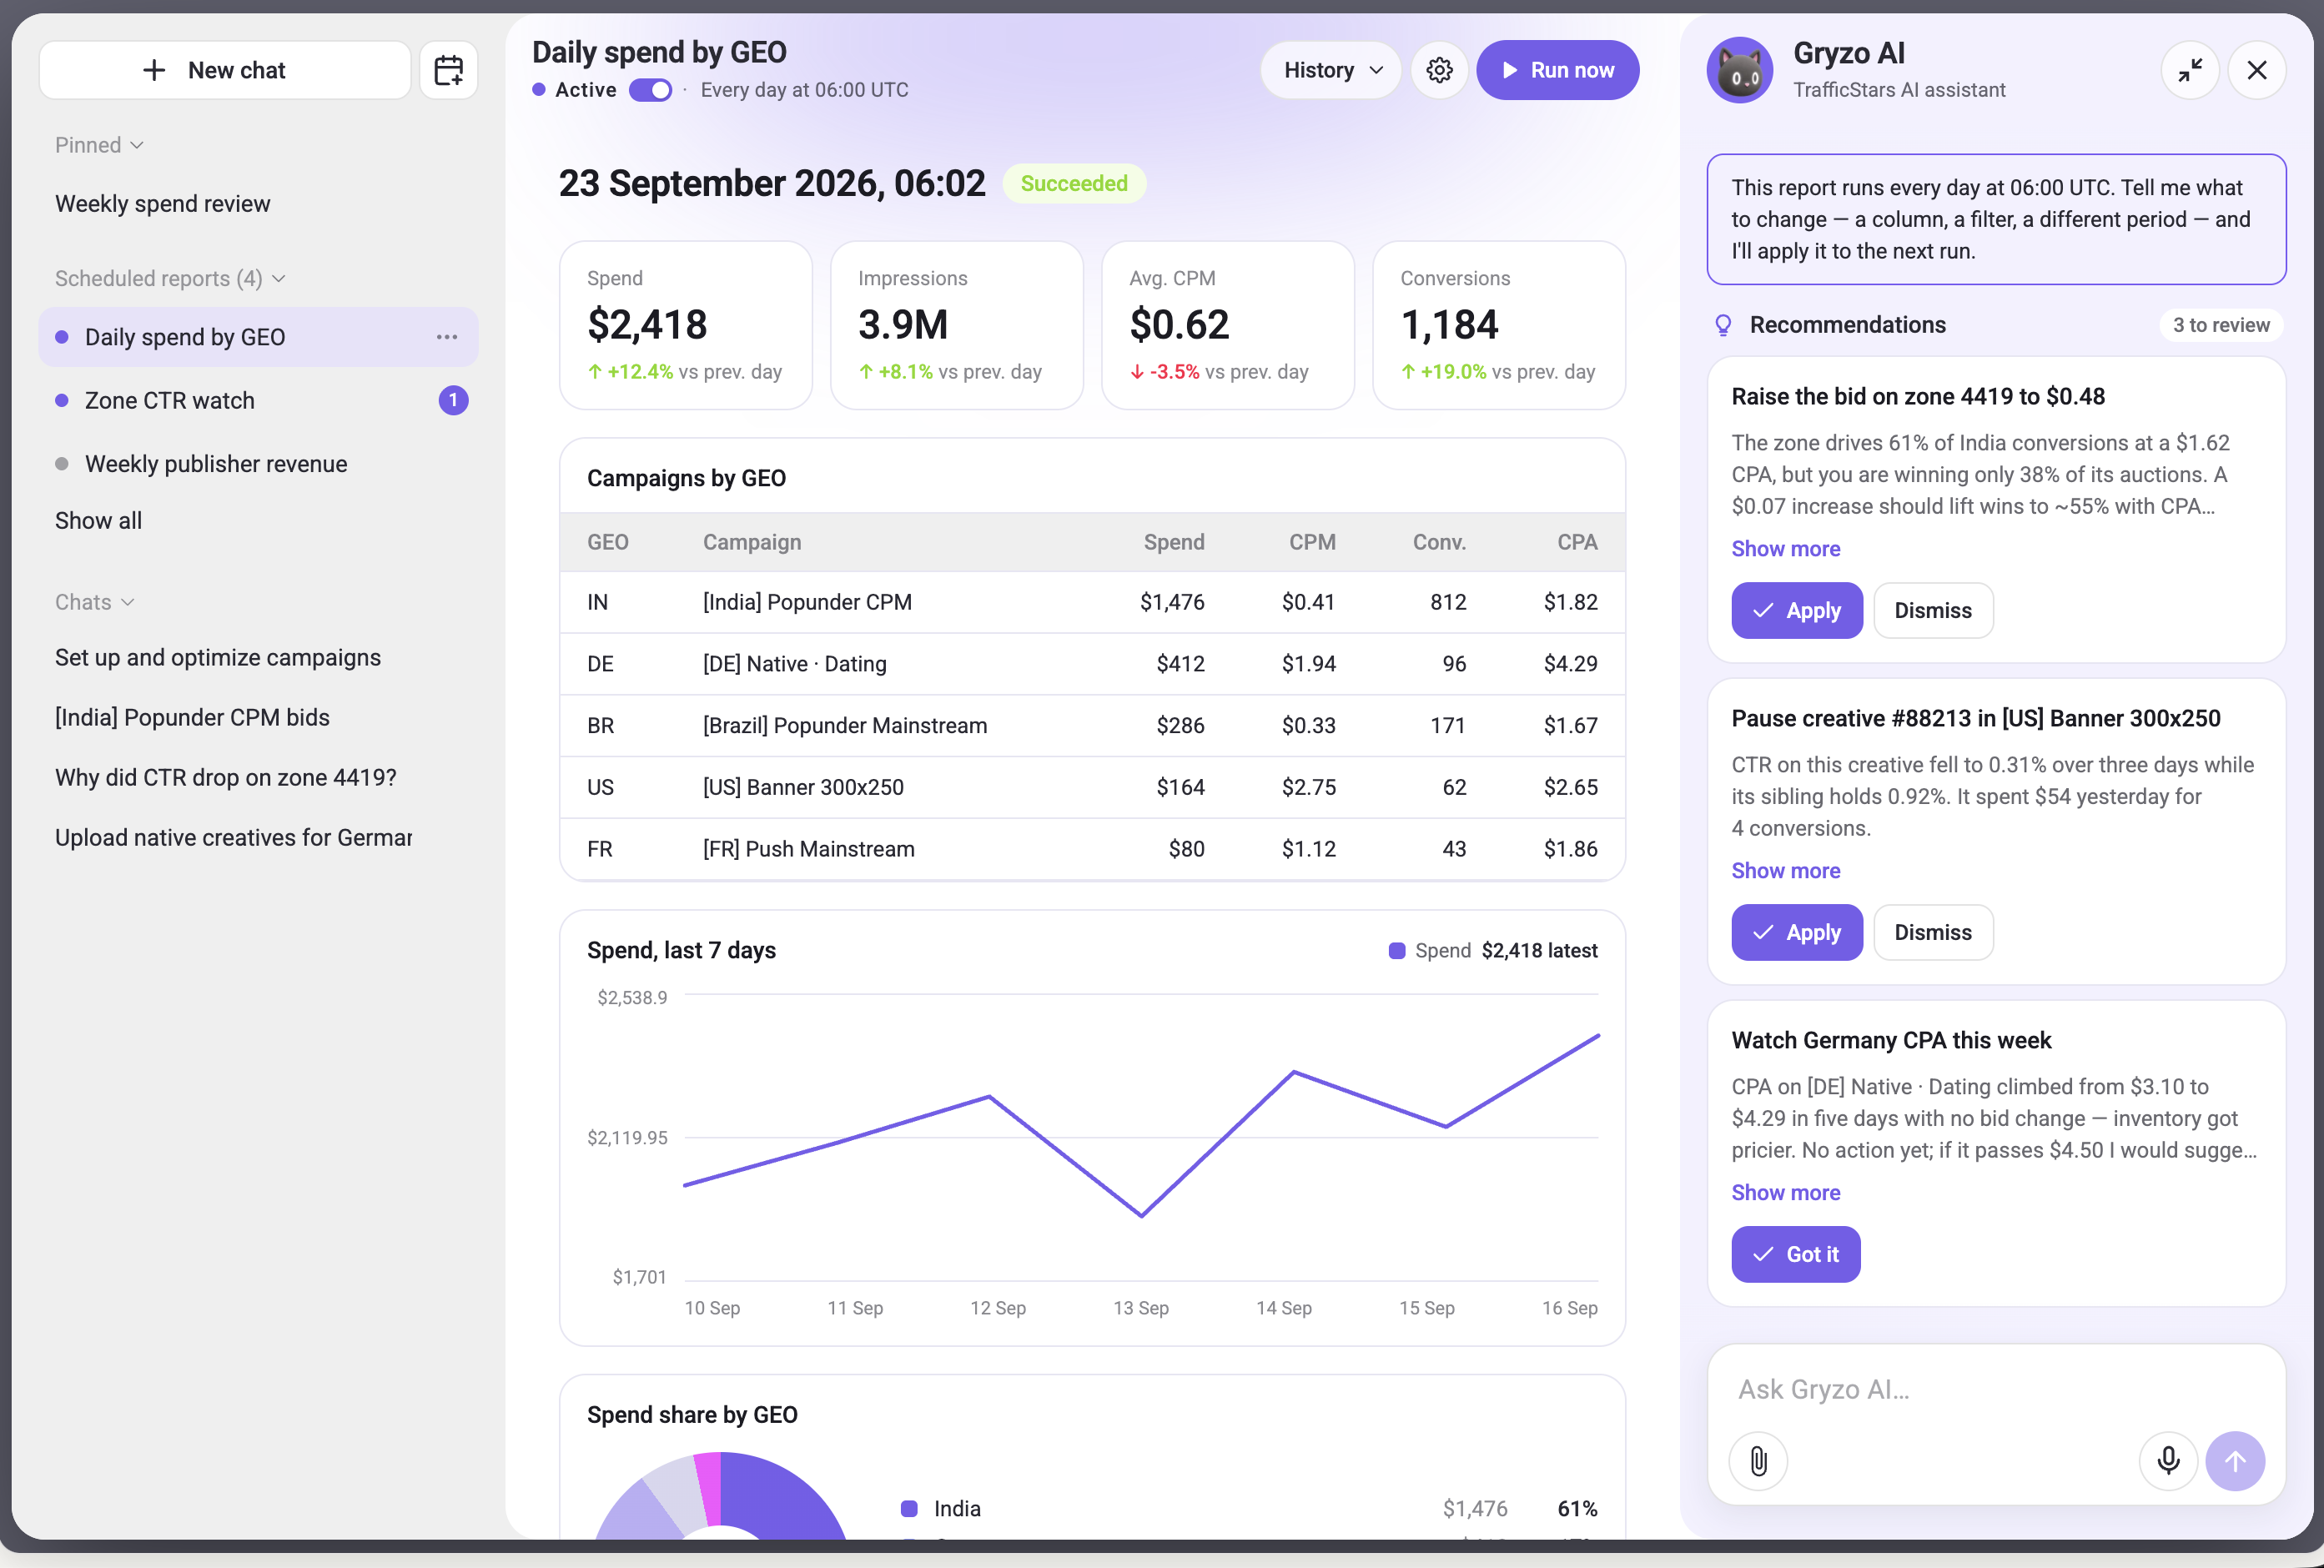Dismiss the zone 4419 bid recommendation

(x=1932, y=610)
